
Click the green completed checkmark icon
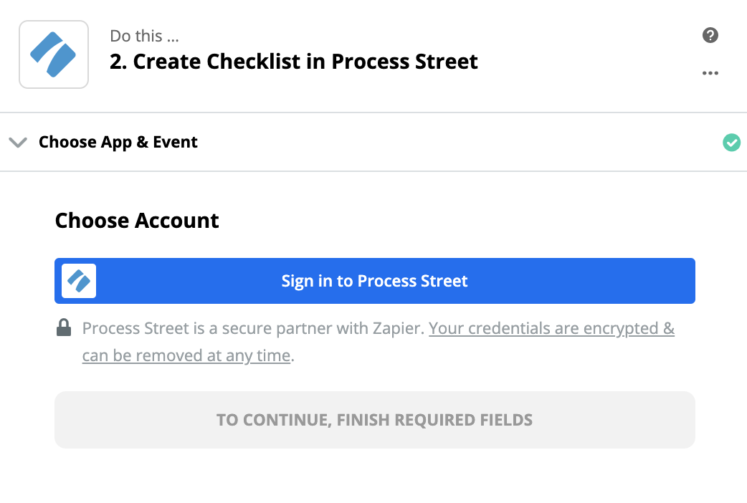[731, 143]
